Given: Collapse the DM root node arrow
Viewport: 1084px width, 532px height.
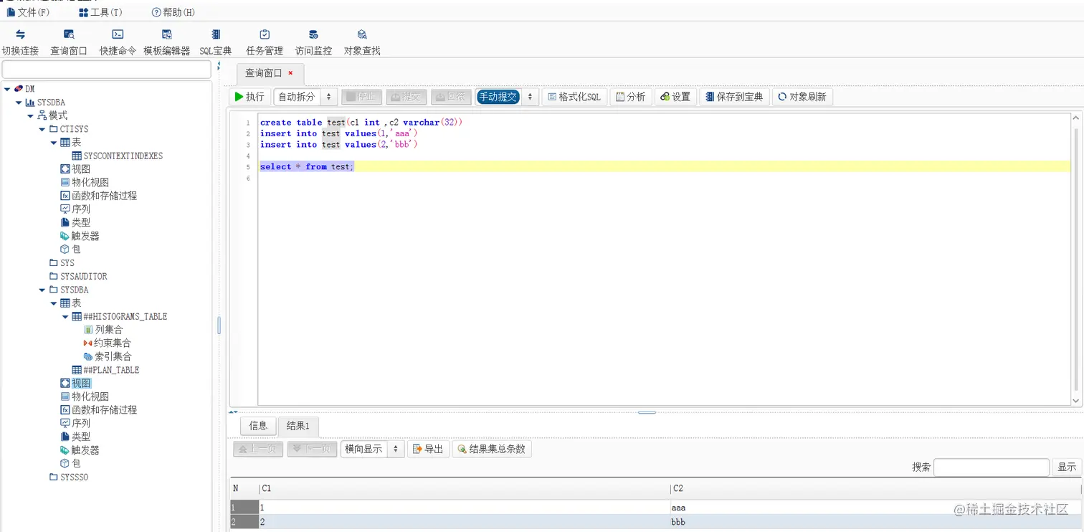Looking at the screenshot, I should 7,89.
